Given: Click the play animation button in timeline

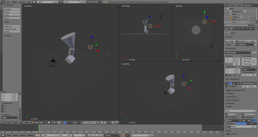Looking at the screenshot, I should (97, 135).
